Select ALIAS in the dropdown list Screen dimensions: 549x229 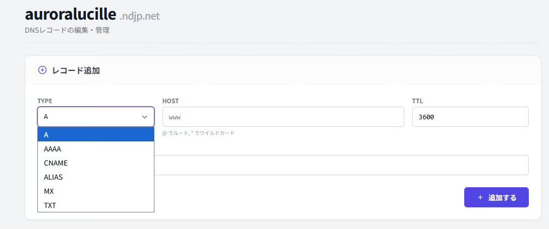click(x=96, y=177)
